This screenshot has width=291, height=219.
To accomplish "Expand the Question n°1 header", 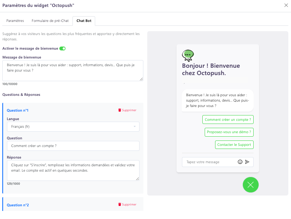I will [x=18, y=110].
